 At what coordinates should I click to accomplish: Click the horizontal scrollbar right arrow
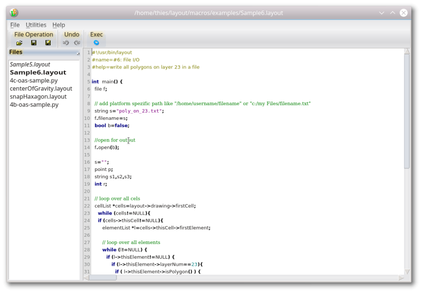tap(401, 278)
